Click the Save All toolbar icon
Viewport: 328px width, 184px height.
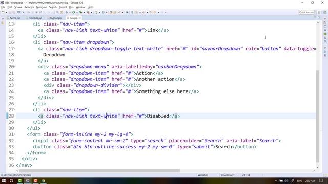14,12
